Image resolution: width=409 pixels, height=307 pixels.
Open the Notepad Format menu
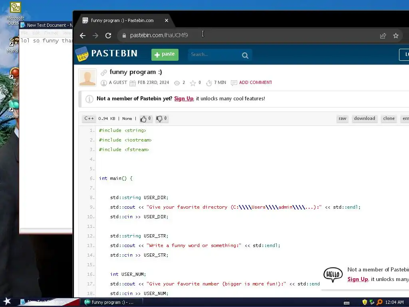coord(51,33)
